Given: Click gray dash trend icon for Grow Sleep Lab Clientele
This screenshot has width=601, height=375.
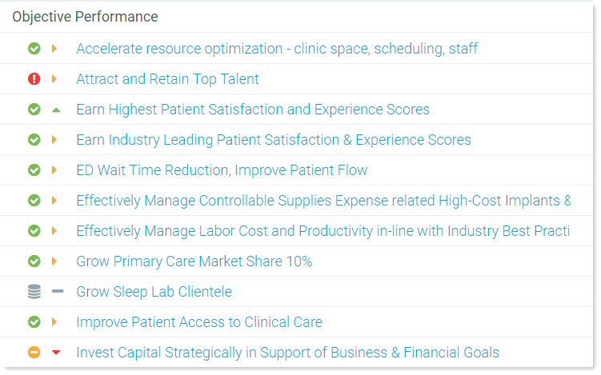Looking at the screenshot, I should click(x=58, y=292).
